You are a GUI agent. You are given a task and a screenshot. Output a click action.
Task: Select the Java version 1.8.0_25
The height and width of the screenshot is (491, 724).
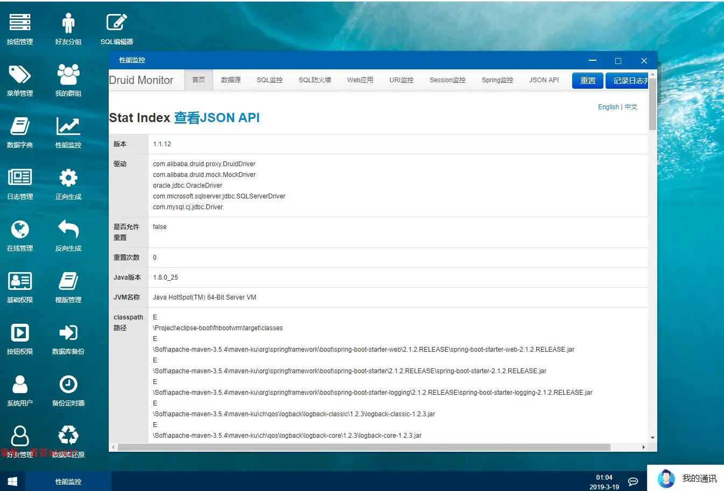[165, 277]
